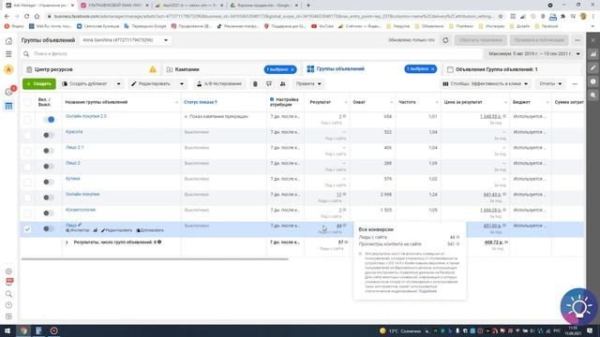Click the yellow account avatar icon
This screenshot has height=337, width=600.
[x=8, y=69]
